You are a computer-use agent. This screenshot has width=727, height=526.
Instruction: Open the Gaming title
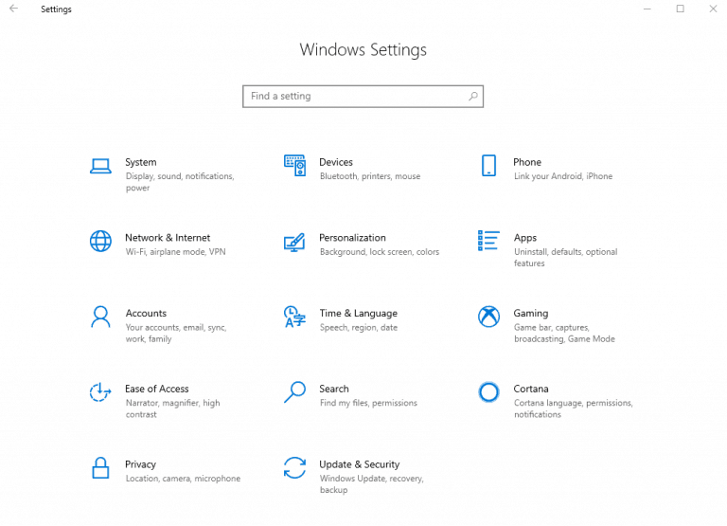(x=530, y=314)
